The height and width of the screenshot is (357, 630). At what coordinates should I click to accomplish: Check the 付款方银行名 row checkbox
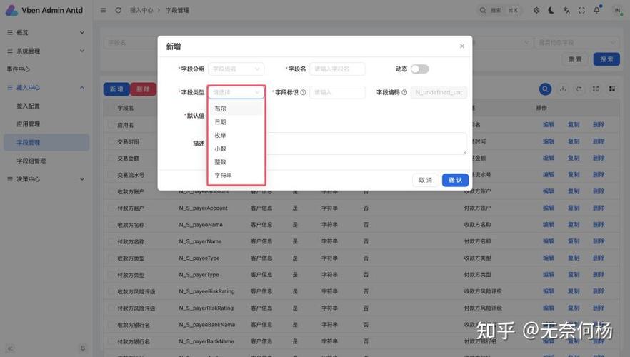pyautogui.click(x=111, y=342)
